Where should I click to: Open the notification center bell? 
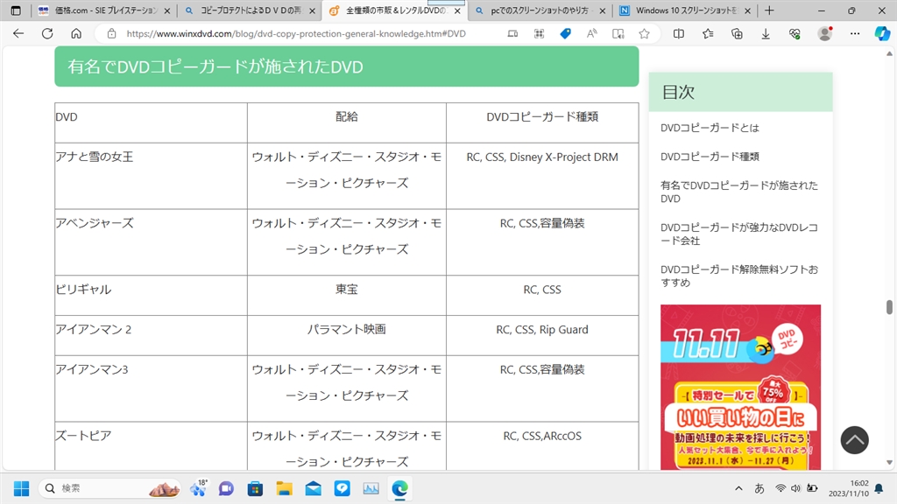click(879, 488)
